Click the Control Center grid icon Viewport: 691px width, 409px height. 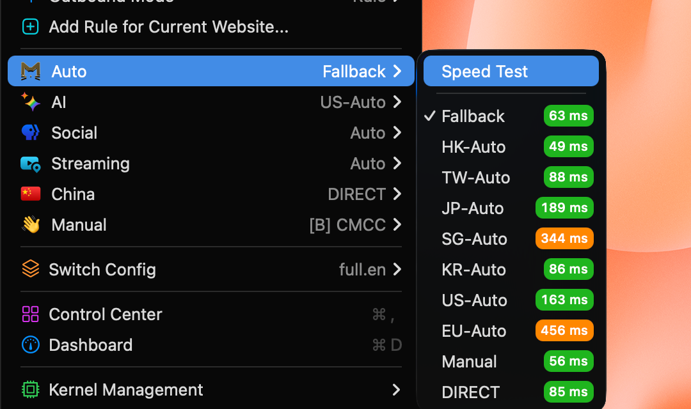29,314
